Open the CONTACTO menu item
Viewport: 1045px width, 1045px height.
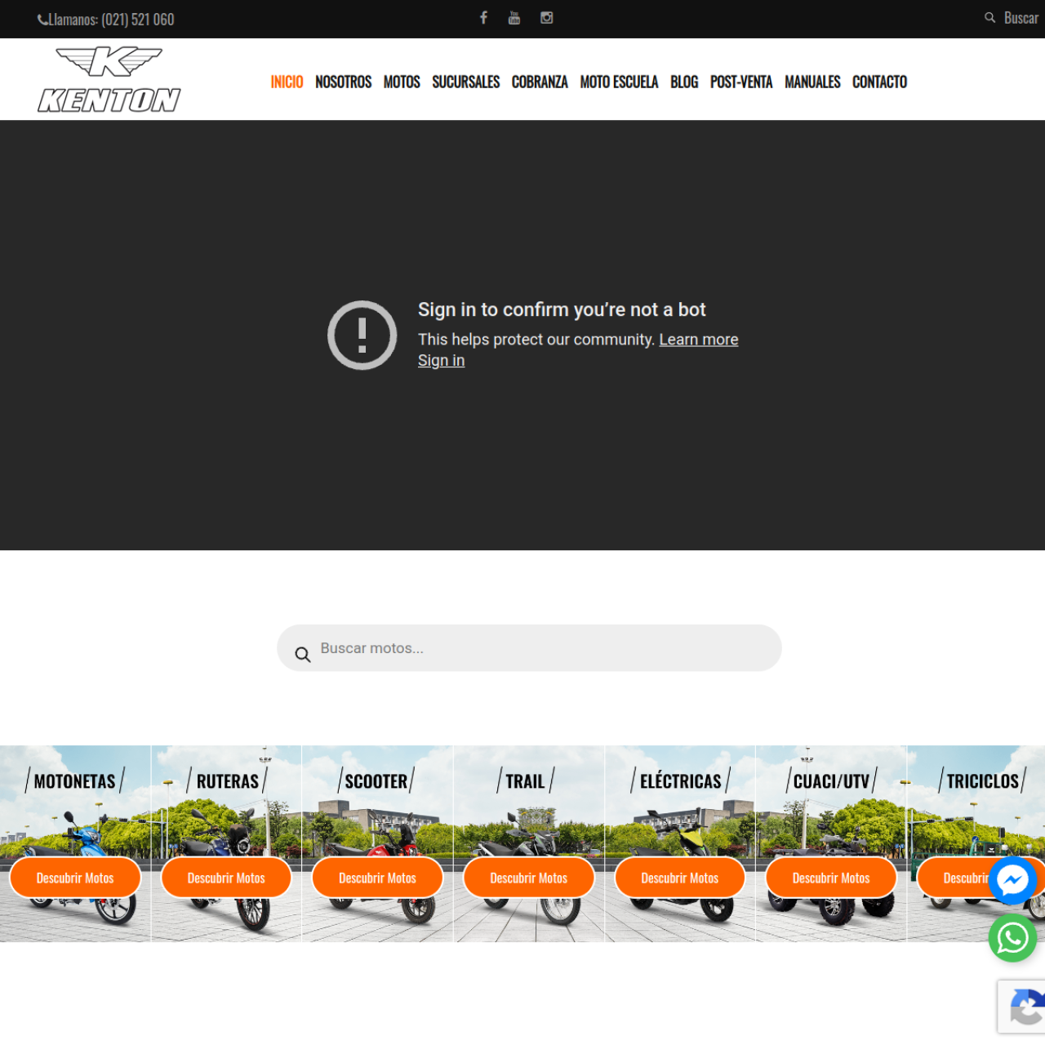pyautogui.click(x=879, y=82)
